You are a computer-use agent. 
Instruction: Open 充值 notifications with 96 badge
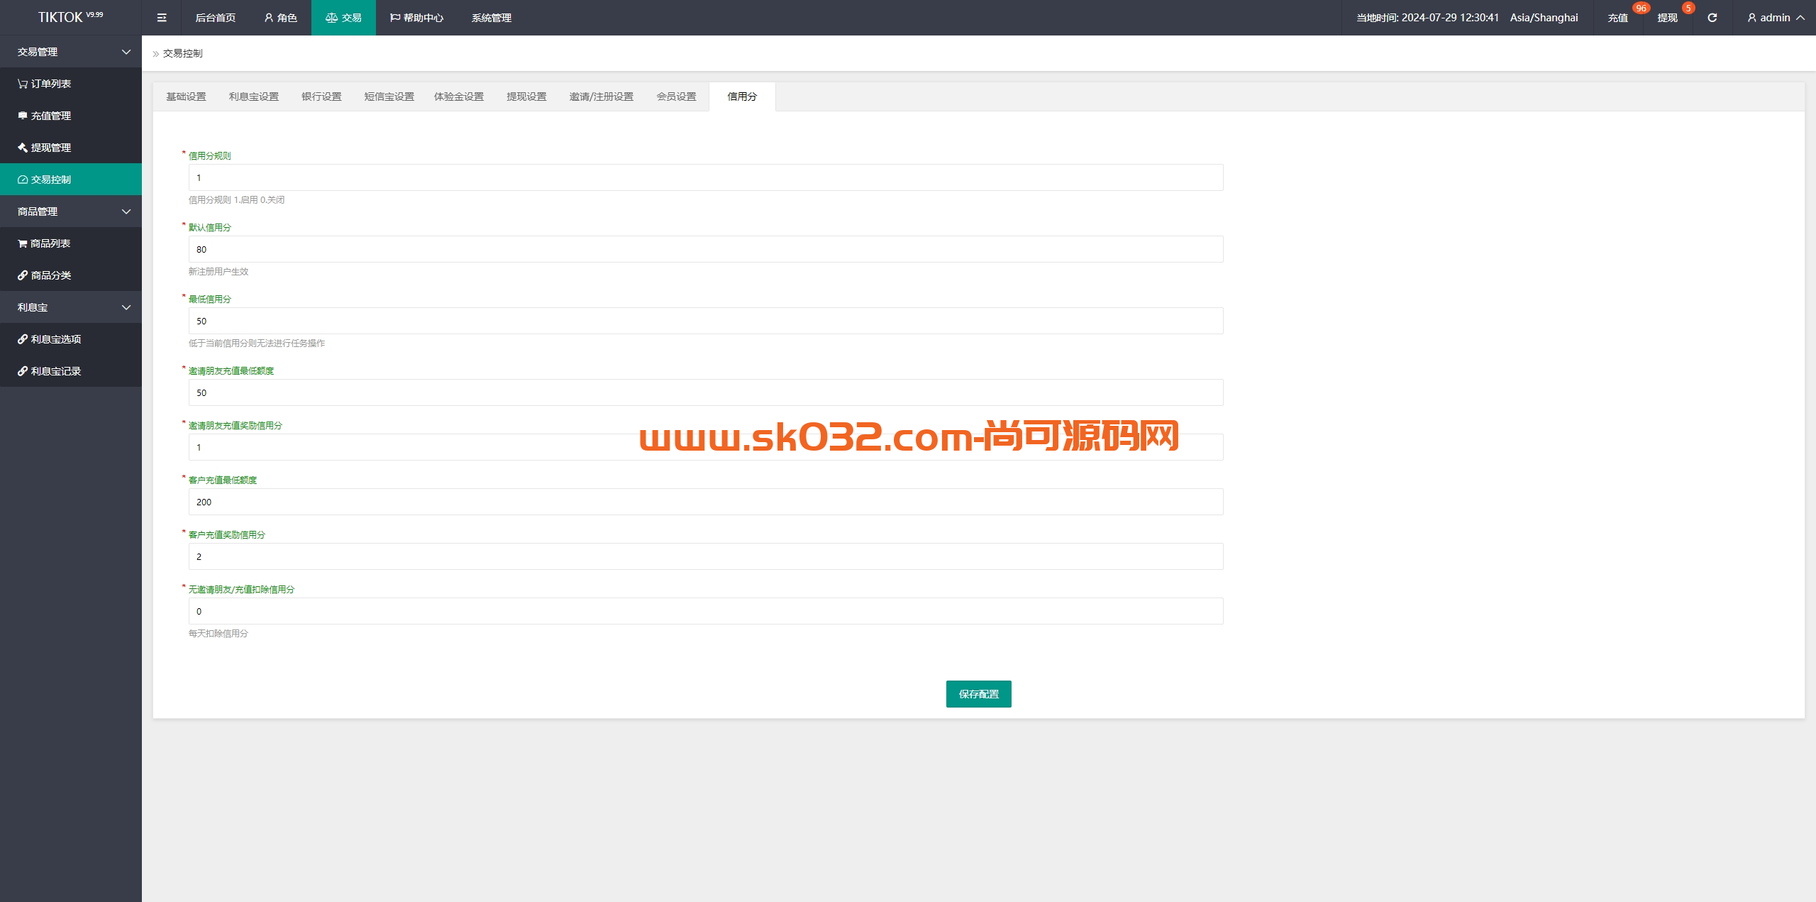(x=1618, y=18)
